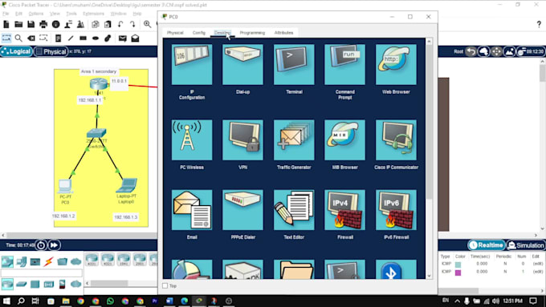Screen dimensions: 546x307
Task: Select the Delete tool
Action: pyautogui.click(x=31, y=38)
